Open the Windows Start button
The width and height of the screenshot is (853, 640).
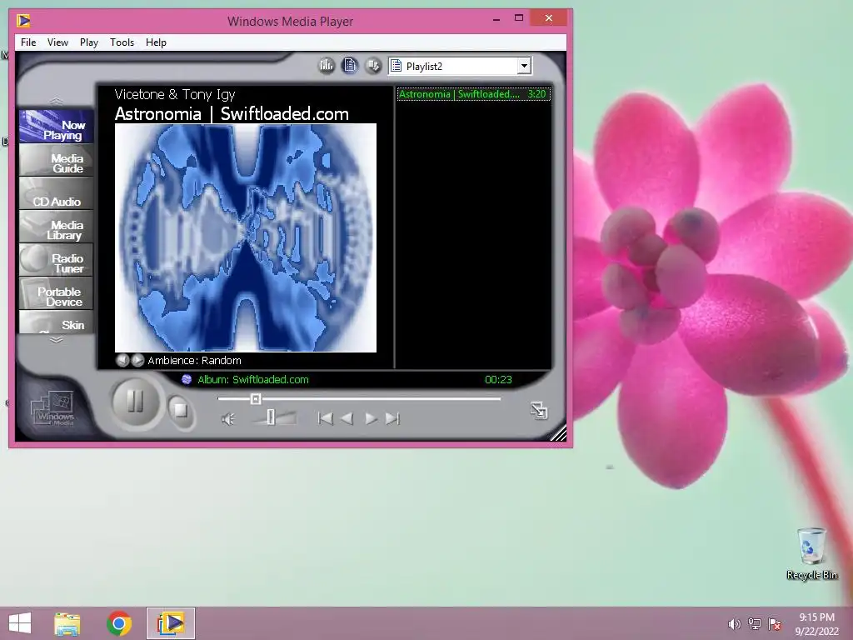point(20,623)
